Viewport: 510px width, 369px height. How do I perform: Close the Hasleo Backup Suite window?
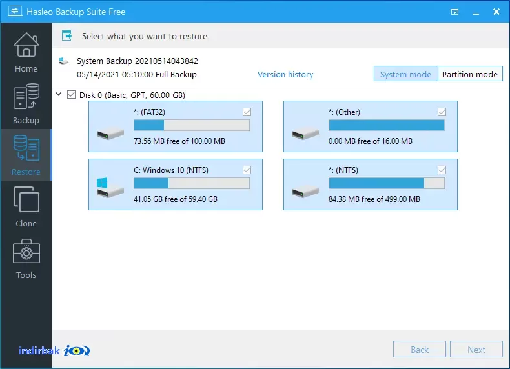tap(496, 12)
